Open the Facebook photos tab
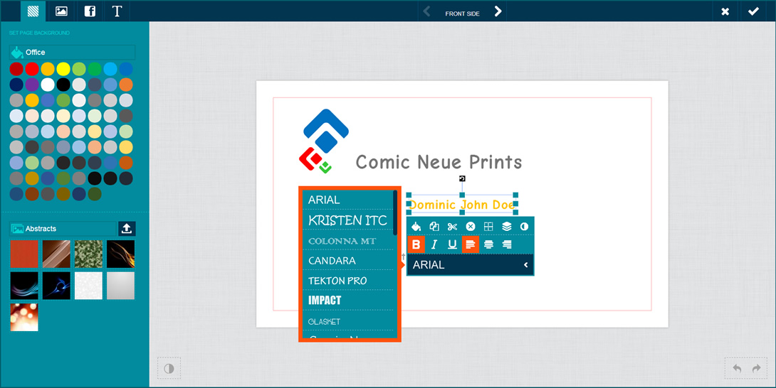This screenshot has width=776, height=388. point(90,11)
